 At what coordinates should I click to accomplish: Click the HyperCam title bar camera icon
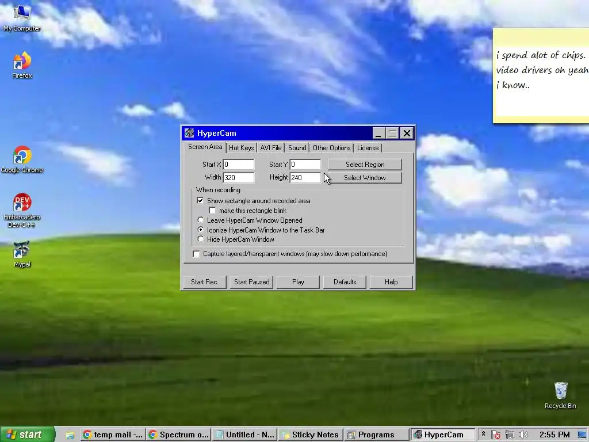point(189,133)
